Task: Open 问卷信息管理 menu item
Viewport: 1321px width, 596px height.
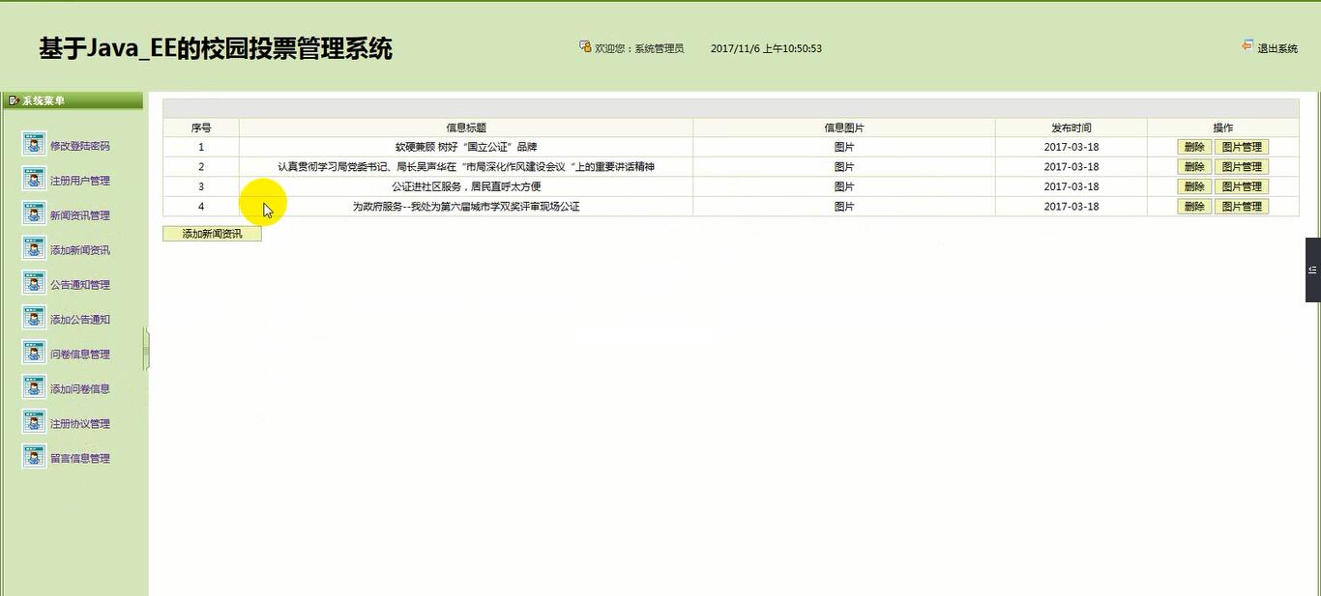Action: coord(80,355)
